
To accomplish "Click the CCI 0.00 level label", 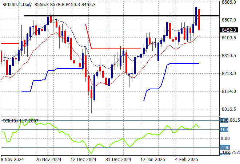I will (225, 138).
